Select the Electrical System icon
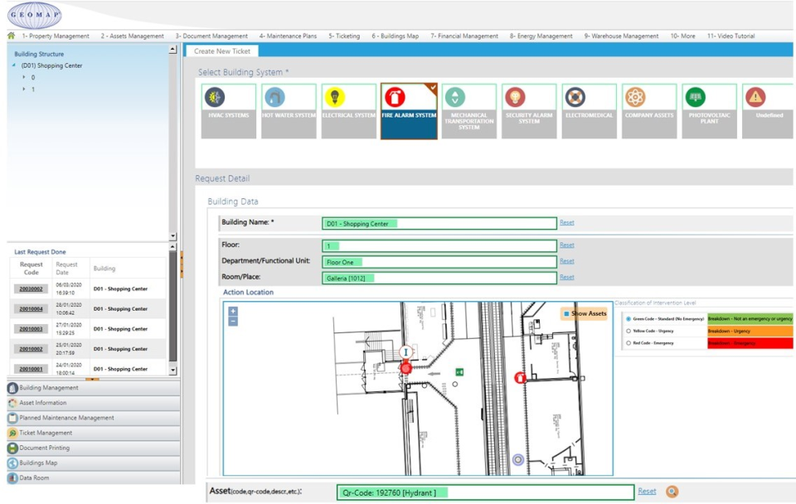The image size is (796, 504). pyautogui.click(x=347, y=109)
